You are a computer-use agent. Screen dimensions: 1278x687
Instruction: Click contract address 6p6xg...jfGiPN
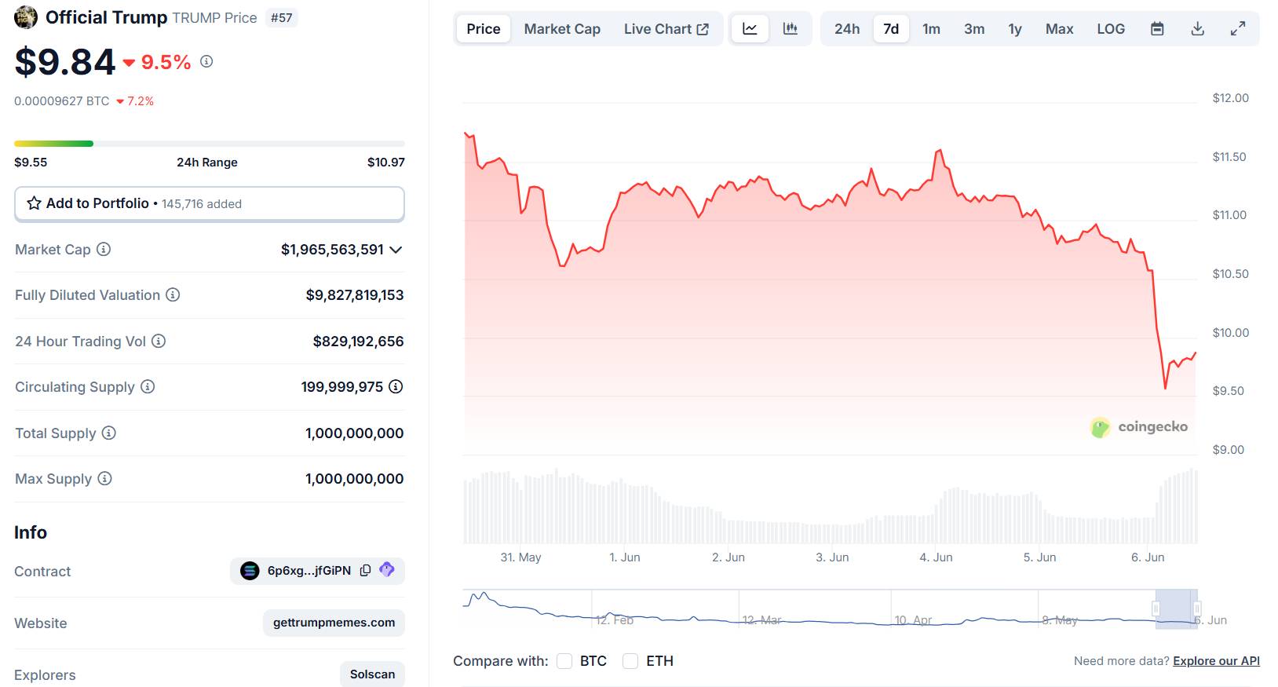[309, 571]
